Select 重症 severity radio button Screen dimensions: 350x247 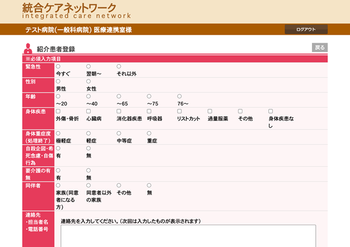[149, 133]
